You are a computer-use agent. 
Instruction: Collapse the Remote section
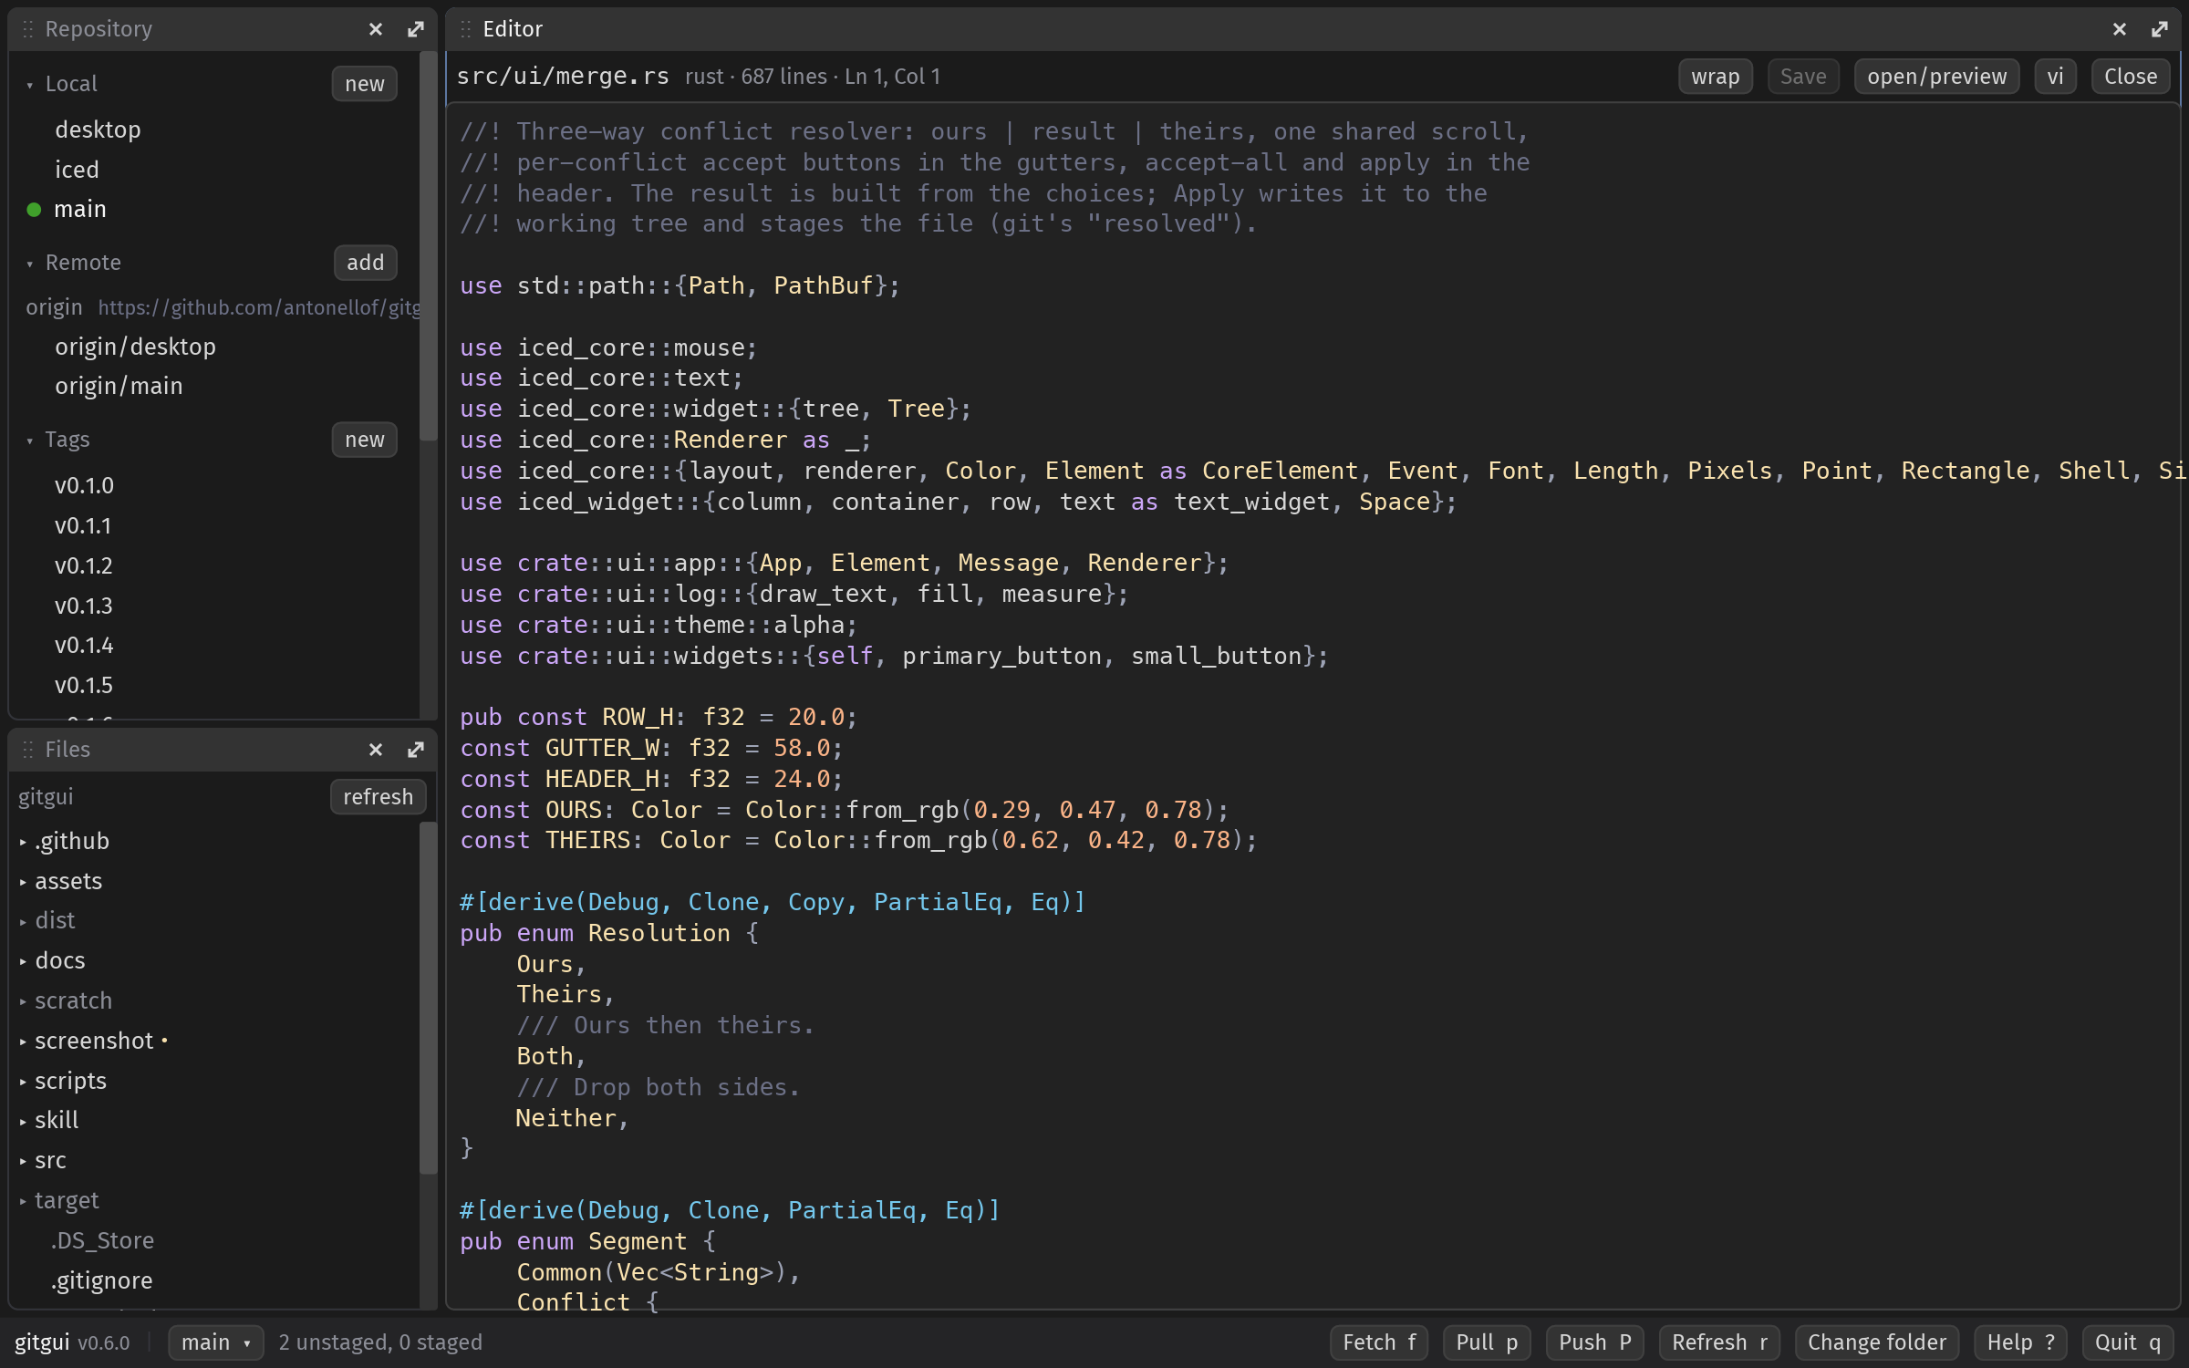pyautogui.click(x=29, y=264)
